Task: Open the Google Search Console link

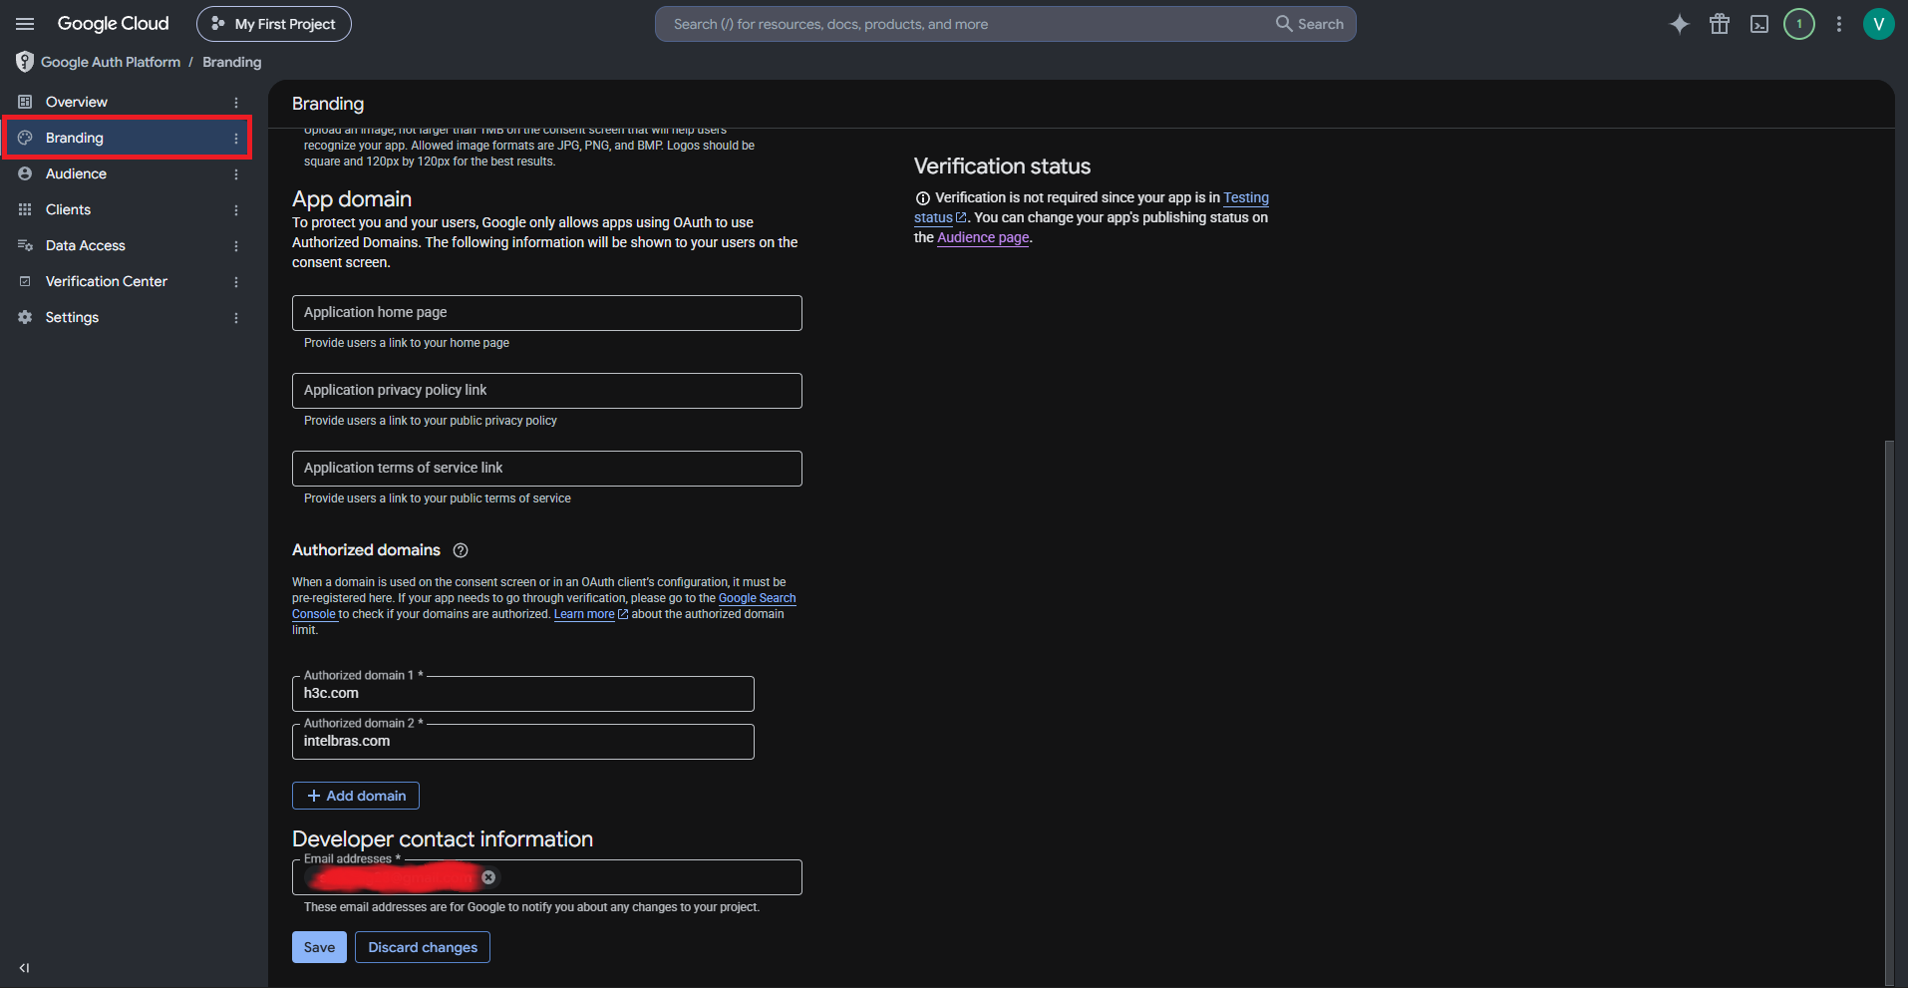Action: [x=757, y=598]
